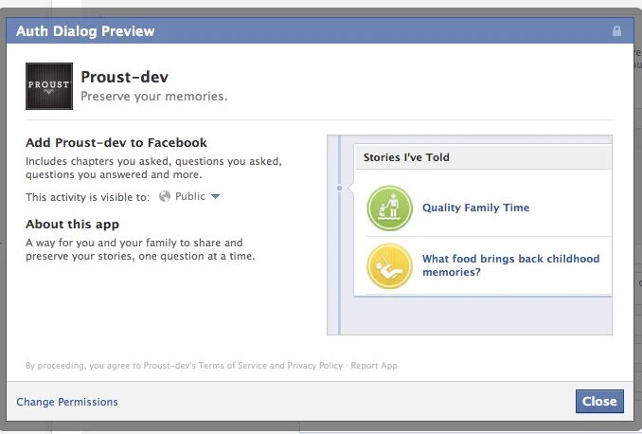Click the lock icon in dialog header

point(616,30)
